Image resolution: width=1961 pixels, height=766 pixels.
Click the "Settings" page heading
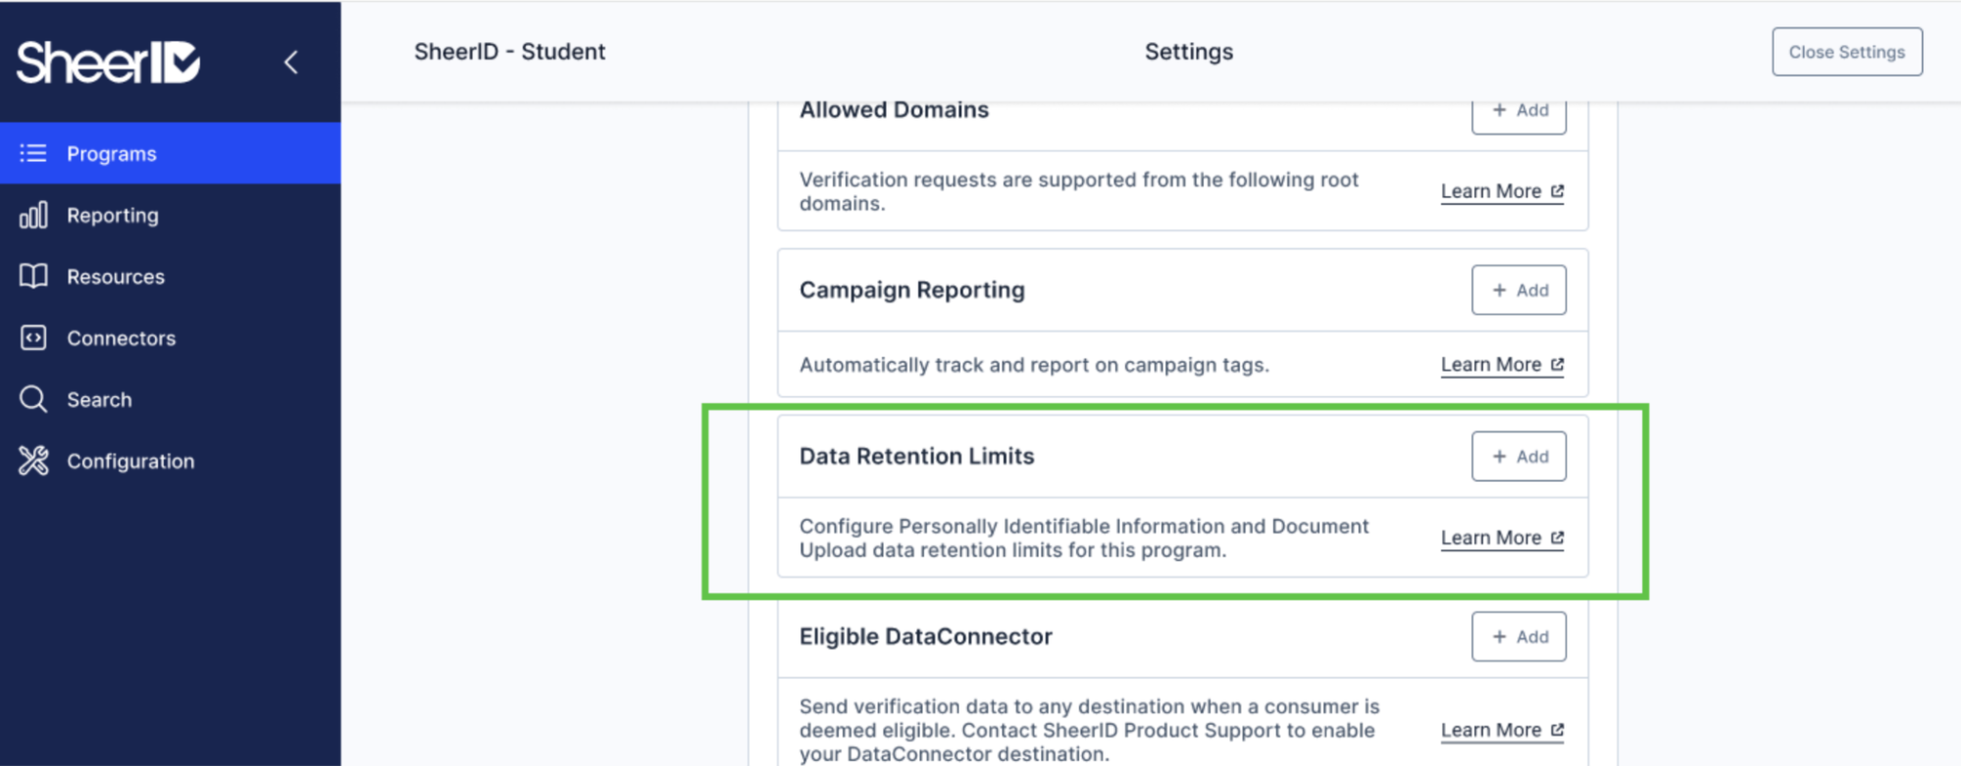click(1189, 52)
